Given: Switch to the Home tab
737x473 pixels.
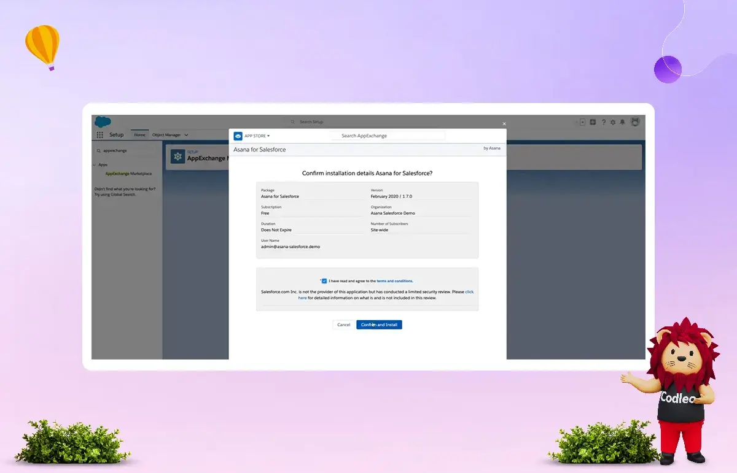Looking at the screenshot, I should (140, 135).
